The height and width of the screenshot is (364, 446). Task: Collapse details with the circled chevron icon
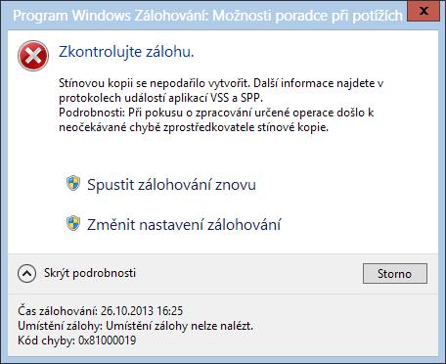tap(26, 273)
